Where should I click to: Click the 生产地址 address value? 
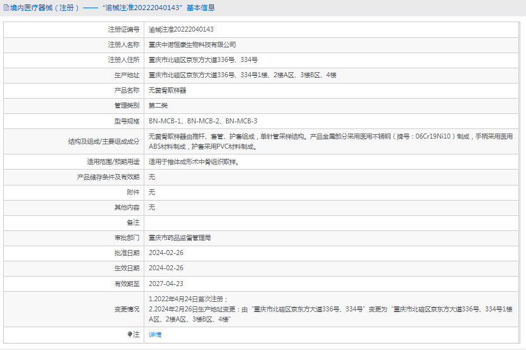242,75
